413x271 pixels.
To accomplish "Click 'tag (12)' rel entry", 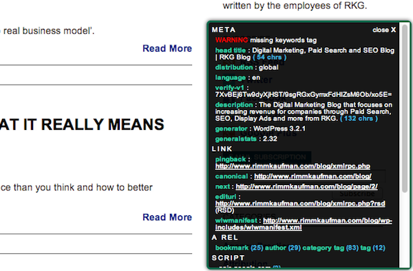I will 372,248.
